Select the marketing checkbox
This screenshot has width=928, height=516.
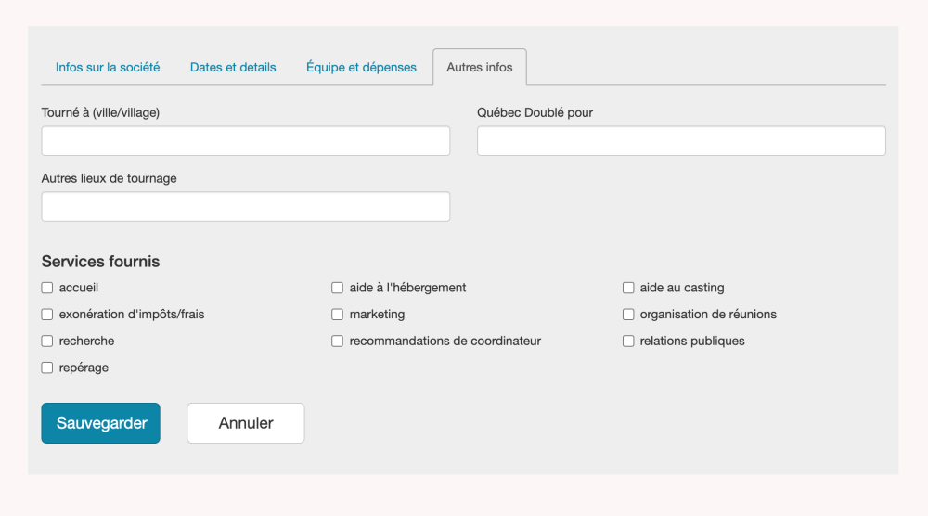coord(338,315)
